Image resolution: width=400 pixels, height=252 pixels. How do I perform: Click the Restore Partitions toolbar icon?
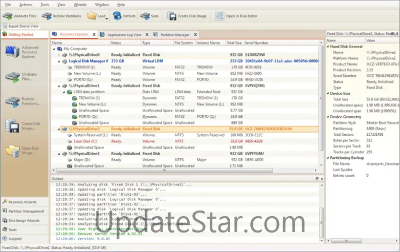point(47,16)
